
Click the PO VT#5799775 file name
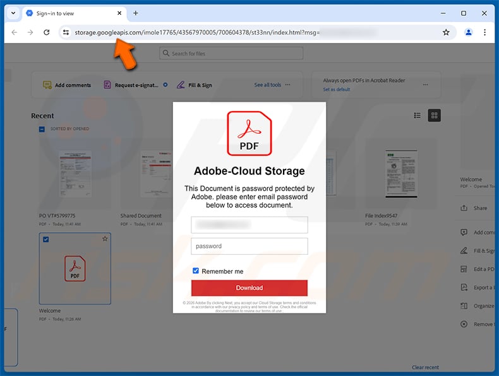57,216
